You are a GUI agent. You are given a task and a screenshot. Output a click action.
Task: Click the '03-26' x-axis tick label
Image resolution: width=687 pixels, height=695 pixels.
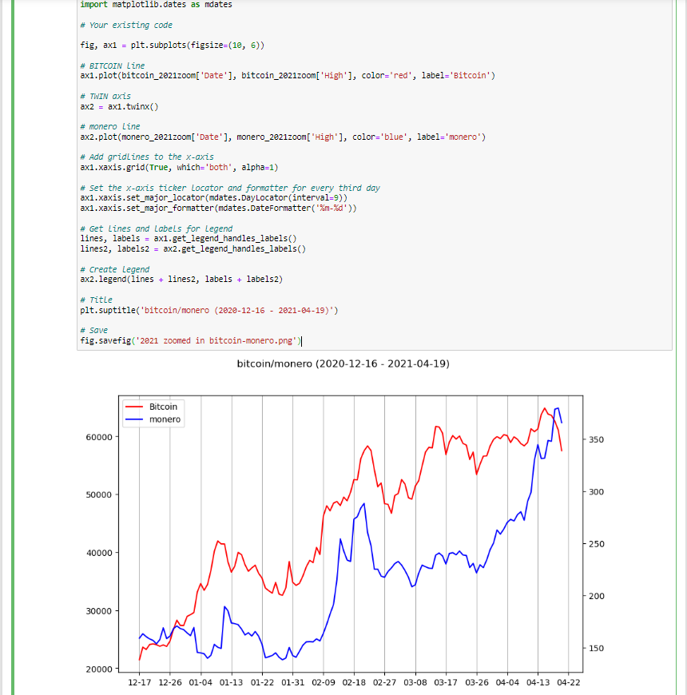[x=477, y=682]
